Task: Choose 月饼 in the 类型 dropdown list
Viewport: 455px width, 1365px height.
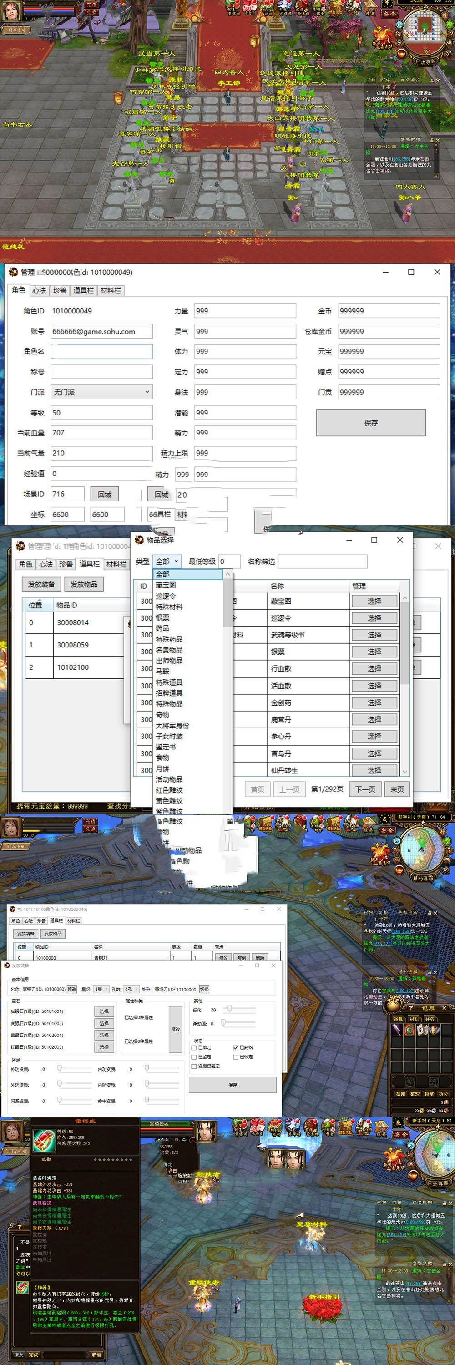Action: click(162, 768)
